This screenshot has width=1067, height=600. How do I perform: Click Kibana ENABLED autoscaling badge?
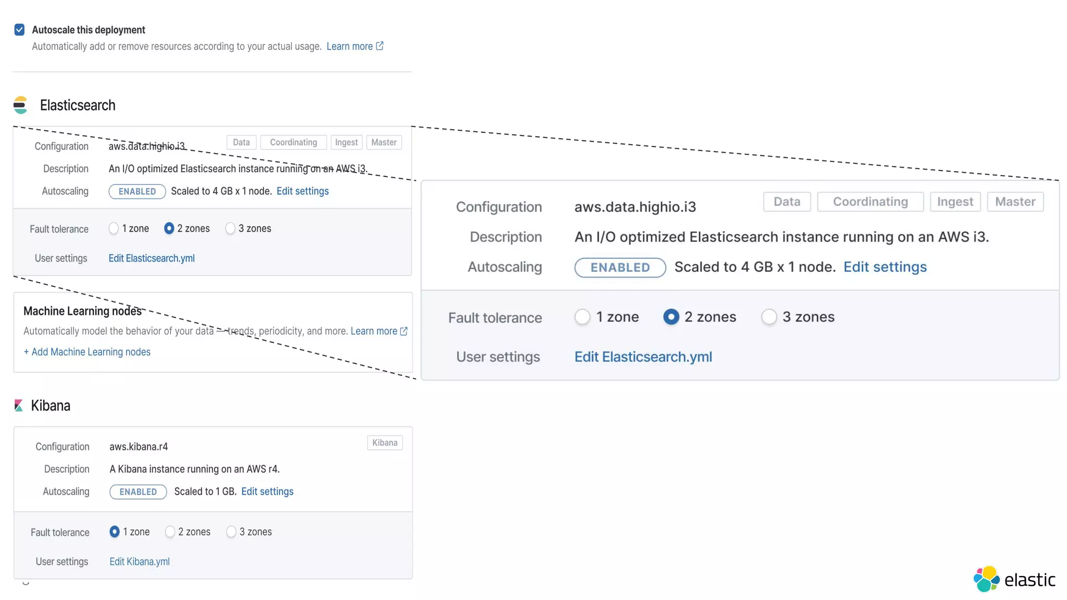(x=138, y=492)
